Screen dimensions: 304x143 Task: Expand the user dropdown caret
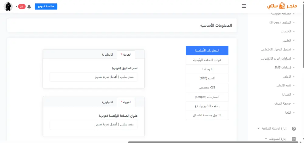coord(16,7)
